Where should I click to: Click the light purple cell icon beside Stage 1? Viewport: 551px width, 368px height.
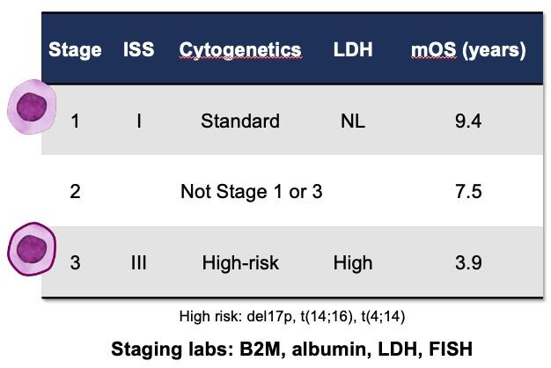31,107
